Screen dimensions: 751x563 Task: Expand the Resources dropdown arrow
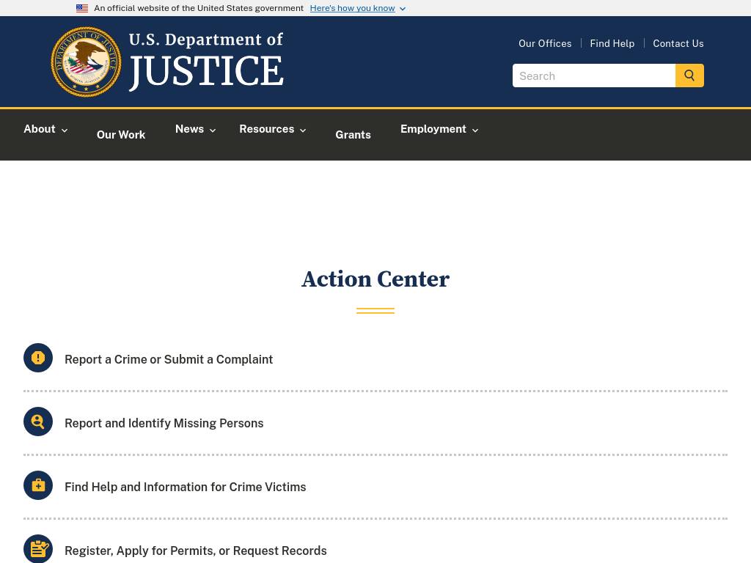click(303, 130)
